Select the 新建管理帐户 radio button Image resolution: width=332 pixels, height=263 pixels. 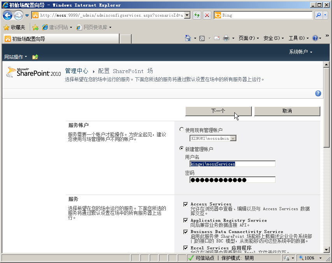click(x=181, y=148)
